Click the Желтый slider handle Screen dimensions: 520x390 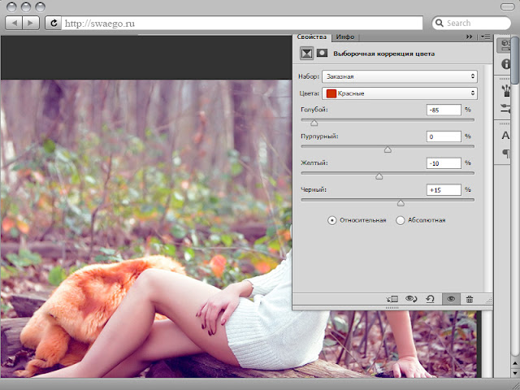click(379, 176)
